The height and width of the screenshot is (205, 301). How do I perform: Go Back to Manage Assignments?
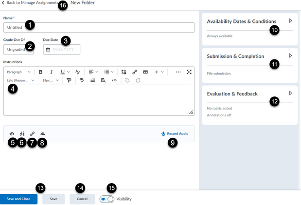[30, 3]
